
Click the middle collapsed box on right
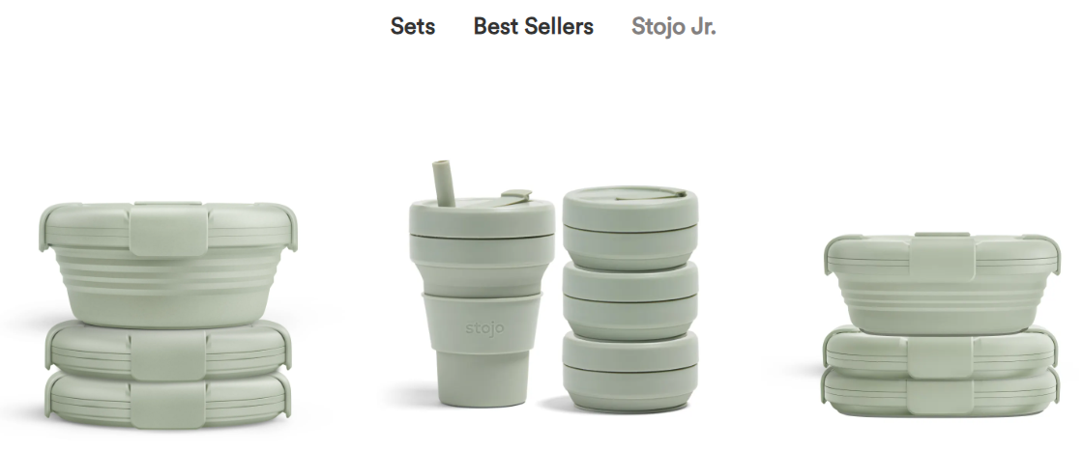pyautogui.click(x=940, y=350)
